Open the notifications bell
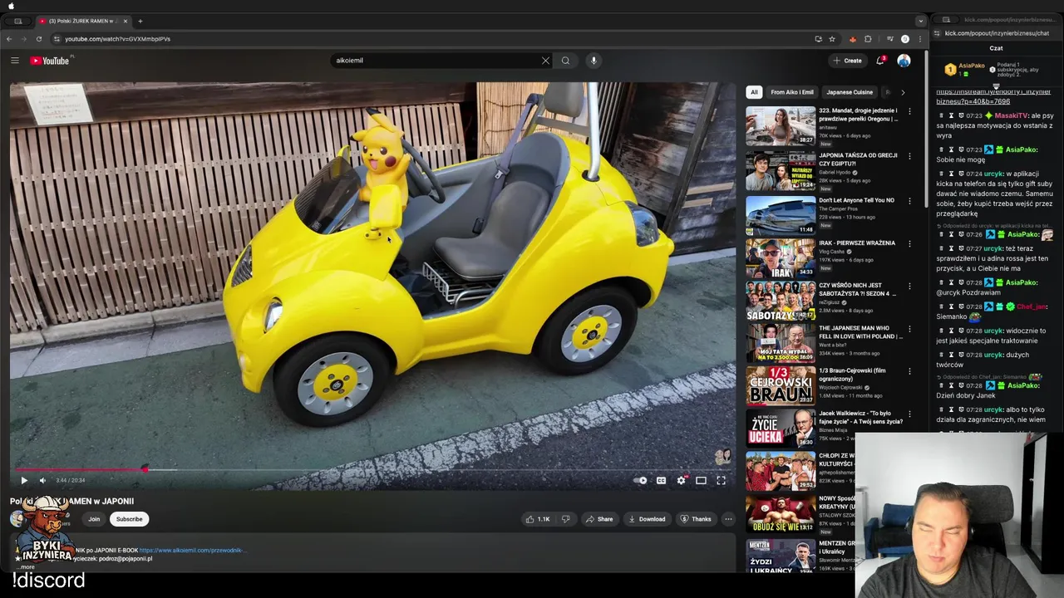This screenshot has width=1064, height=598. point(880,61)
